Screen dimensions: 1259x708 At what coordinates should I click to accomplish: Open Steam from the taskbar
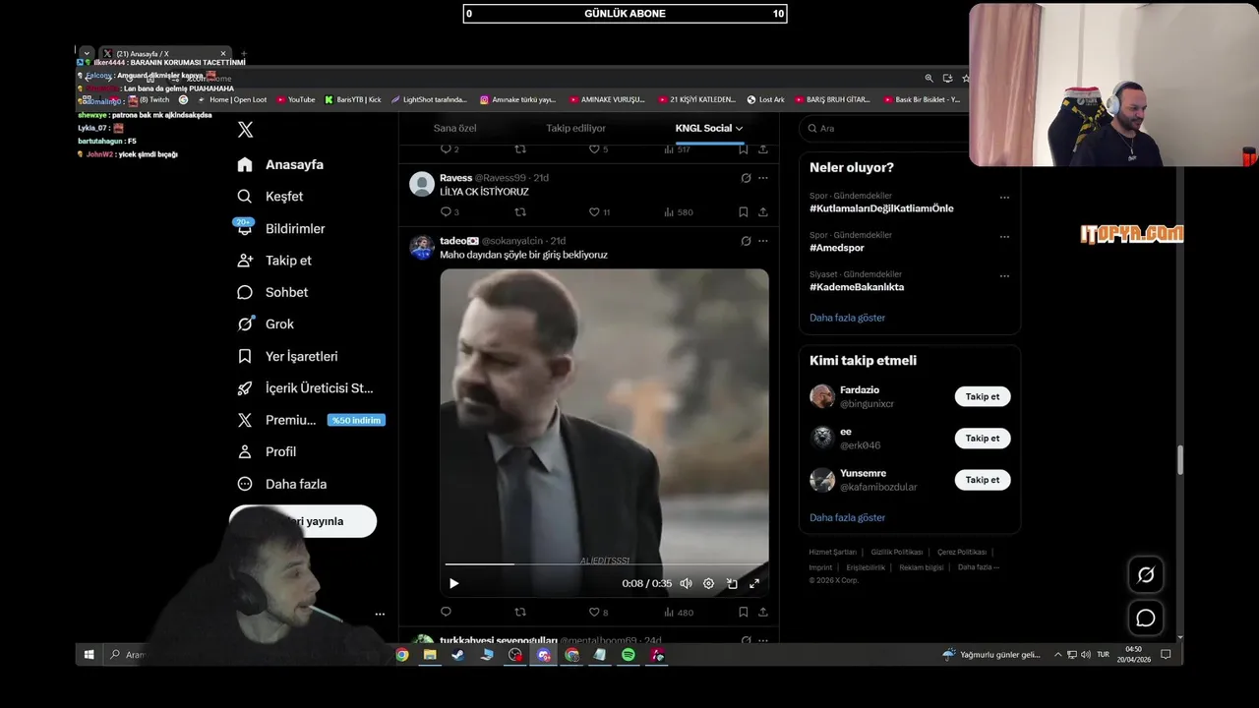458,655
